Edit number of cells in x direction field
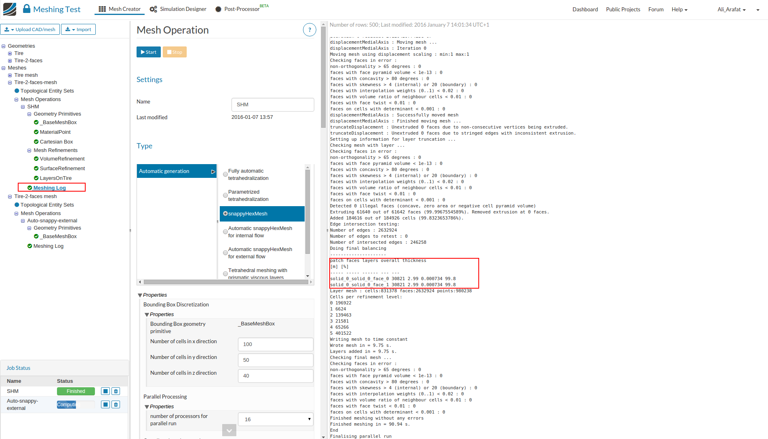 pyautogui.click(x=276, y=344)
